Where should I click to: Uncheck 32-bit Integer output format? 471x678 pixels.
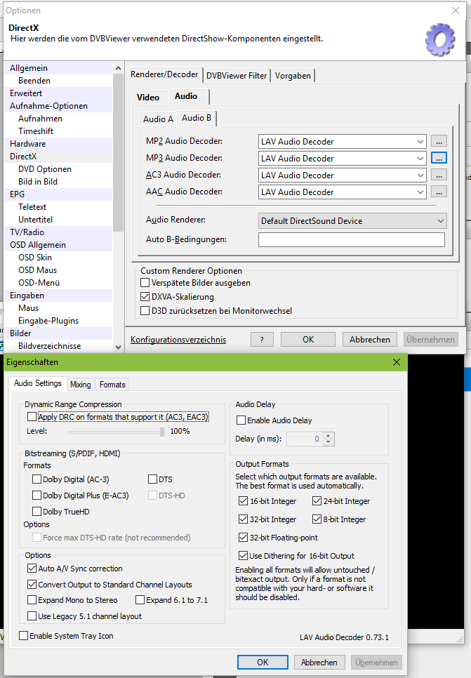(x=243, y=519)
